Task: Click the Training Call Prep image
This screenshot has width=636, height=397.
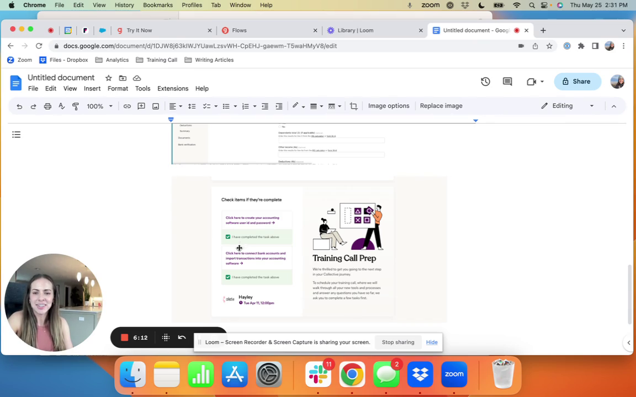Action: (x=309, y=249)
